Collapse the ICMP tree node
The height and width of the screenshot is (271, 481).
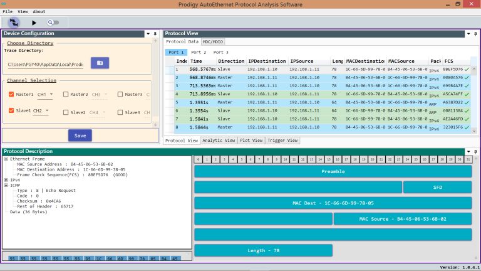click(x=6, y=185)
